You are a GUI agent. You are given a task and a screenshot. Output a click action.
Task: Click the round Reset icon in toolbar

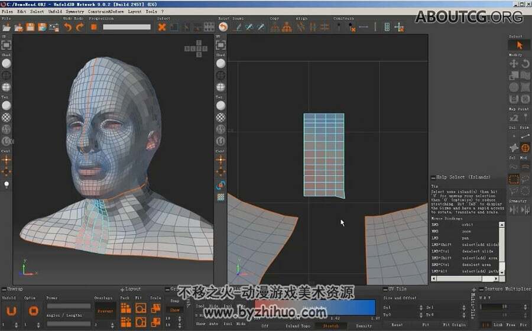223,27
